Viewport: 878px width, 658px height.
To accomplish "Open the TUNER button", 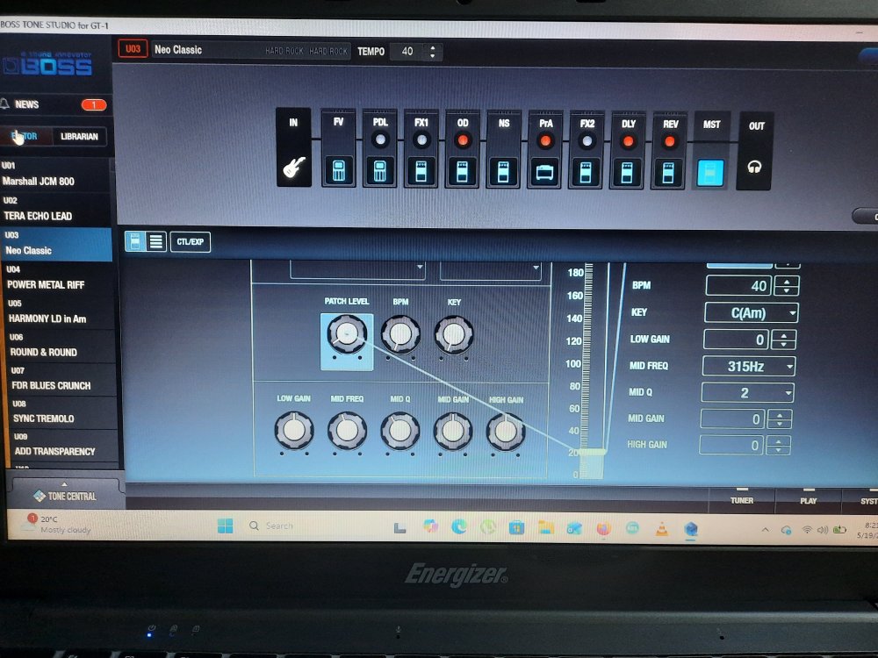I will (x=742, y=499).
